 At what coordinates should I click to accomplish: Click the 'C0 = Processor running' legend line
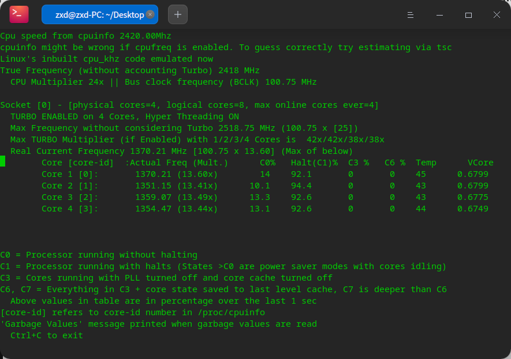[99, 255]
